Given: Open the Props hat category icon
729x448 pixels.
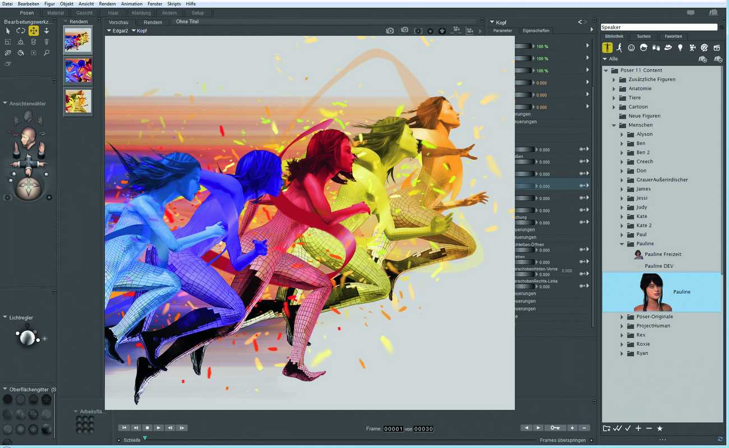Looking at the screenshot, I should [668, 48].
